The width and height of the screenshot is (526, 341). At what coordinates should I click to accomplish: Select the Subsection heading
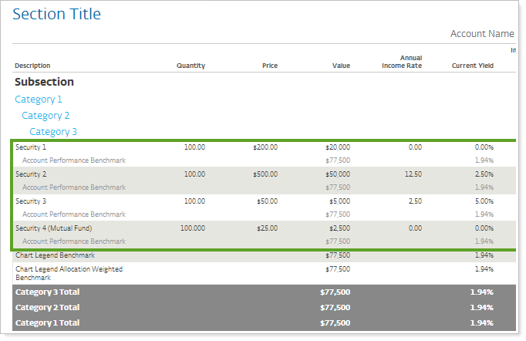point(44,82)
